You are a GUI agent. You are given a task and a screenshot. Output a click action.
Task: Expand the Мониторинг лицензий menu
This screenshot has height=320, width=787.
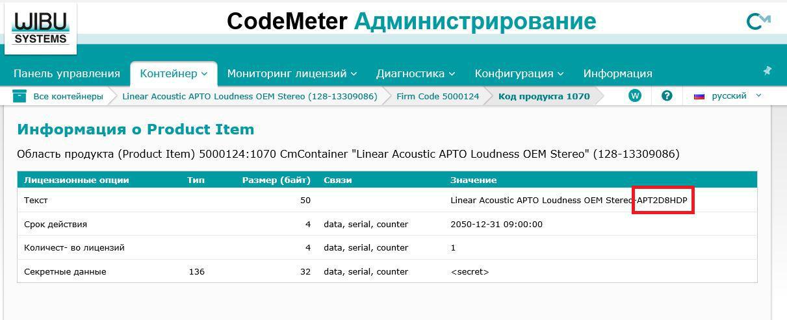click(292, 73)
